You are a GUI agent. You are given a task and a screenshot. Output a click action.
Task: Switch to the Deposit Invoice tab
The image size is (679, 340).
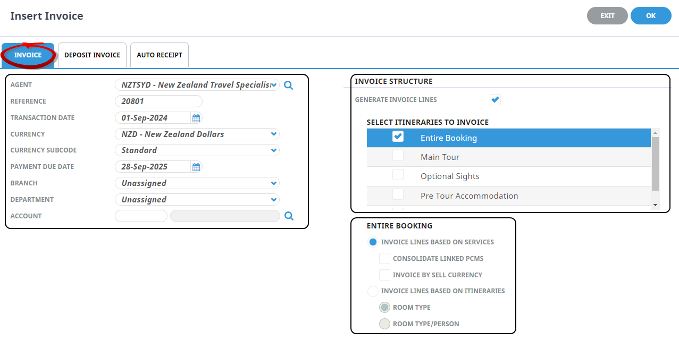92,55
